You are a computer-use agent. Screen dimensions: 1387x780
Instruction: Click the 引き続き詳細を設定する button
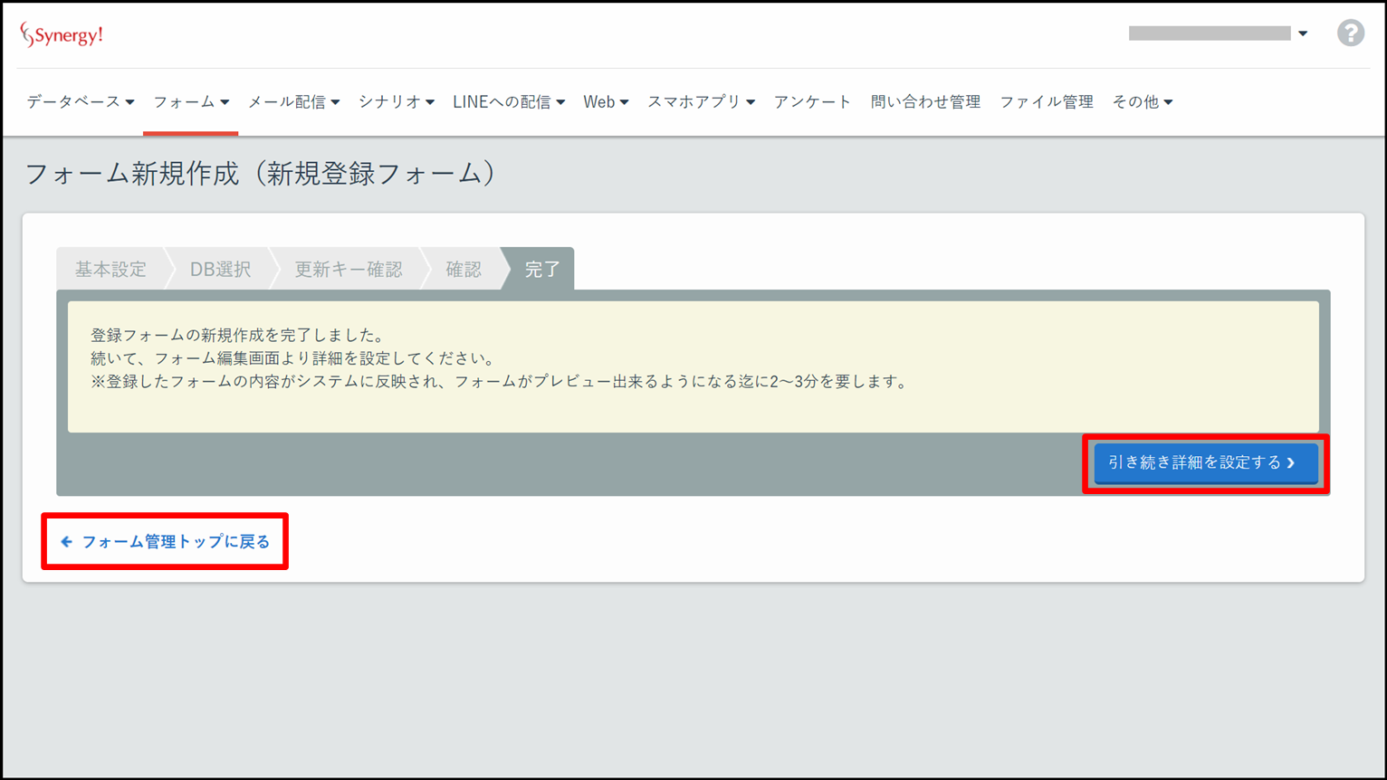[x=1205, y=462]
